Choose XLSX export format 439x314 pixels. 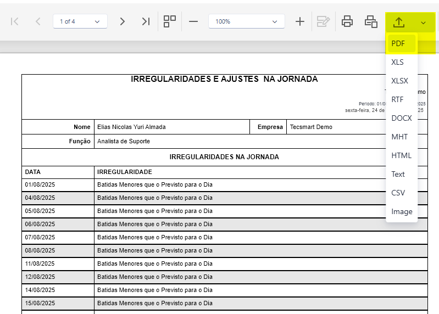402,81
